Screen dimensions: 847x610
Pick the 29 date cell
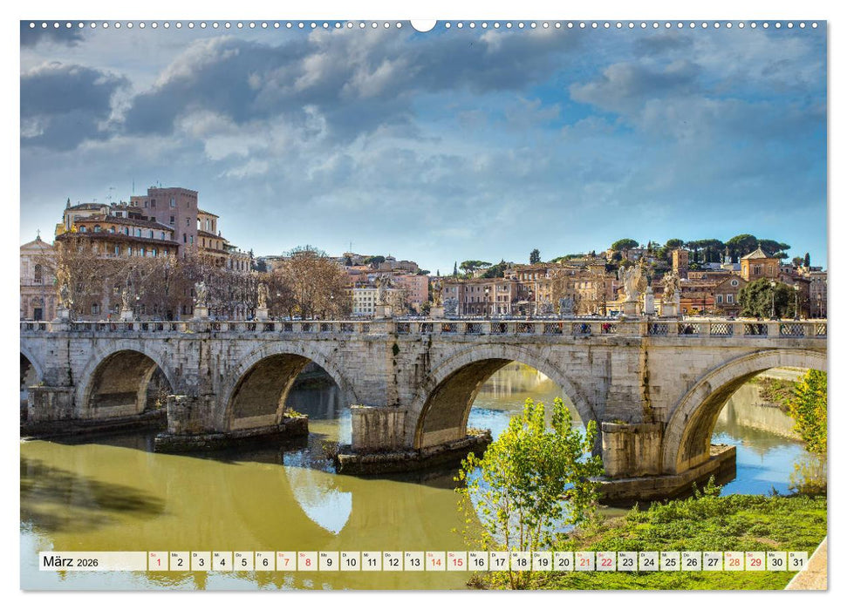pos(755,562)
